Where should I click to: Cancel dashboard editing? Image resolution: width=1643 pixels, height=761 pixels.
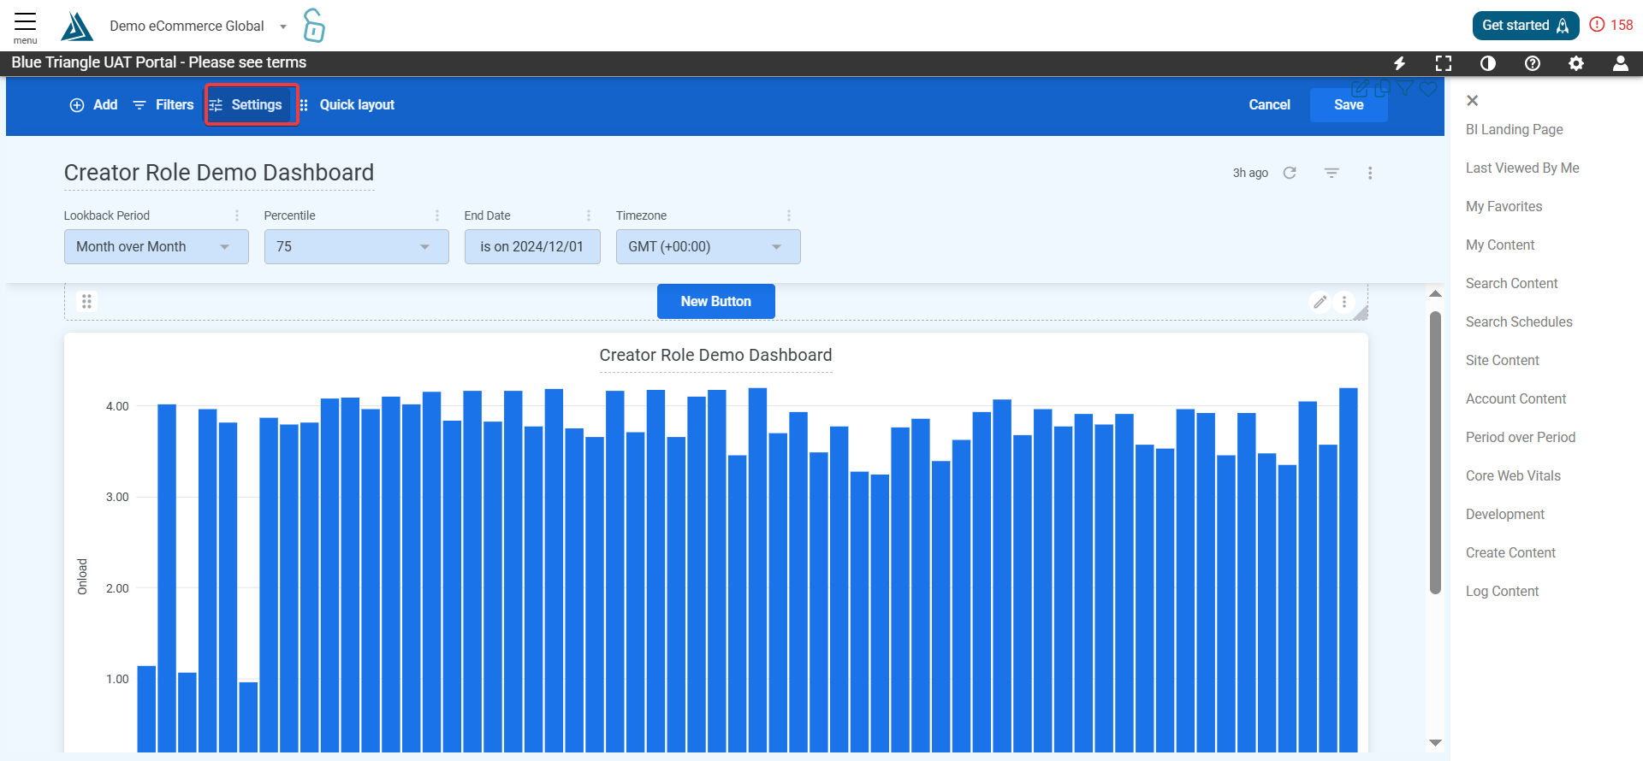[1269, 105]
